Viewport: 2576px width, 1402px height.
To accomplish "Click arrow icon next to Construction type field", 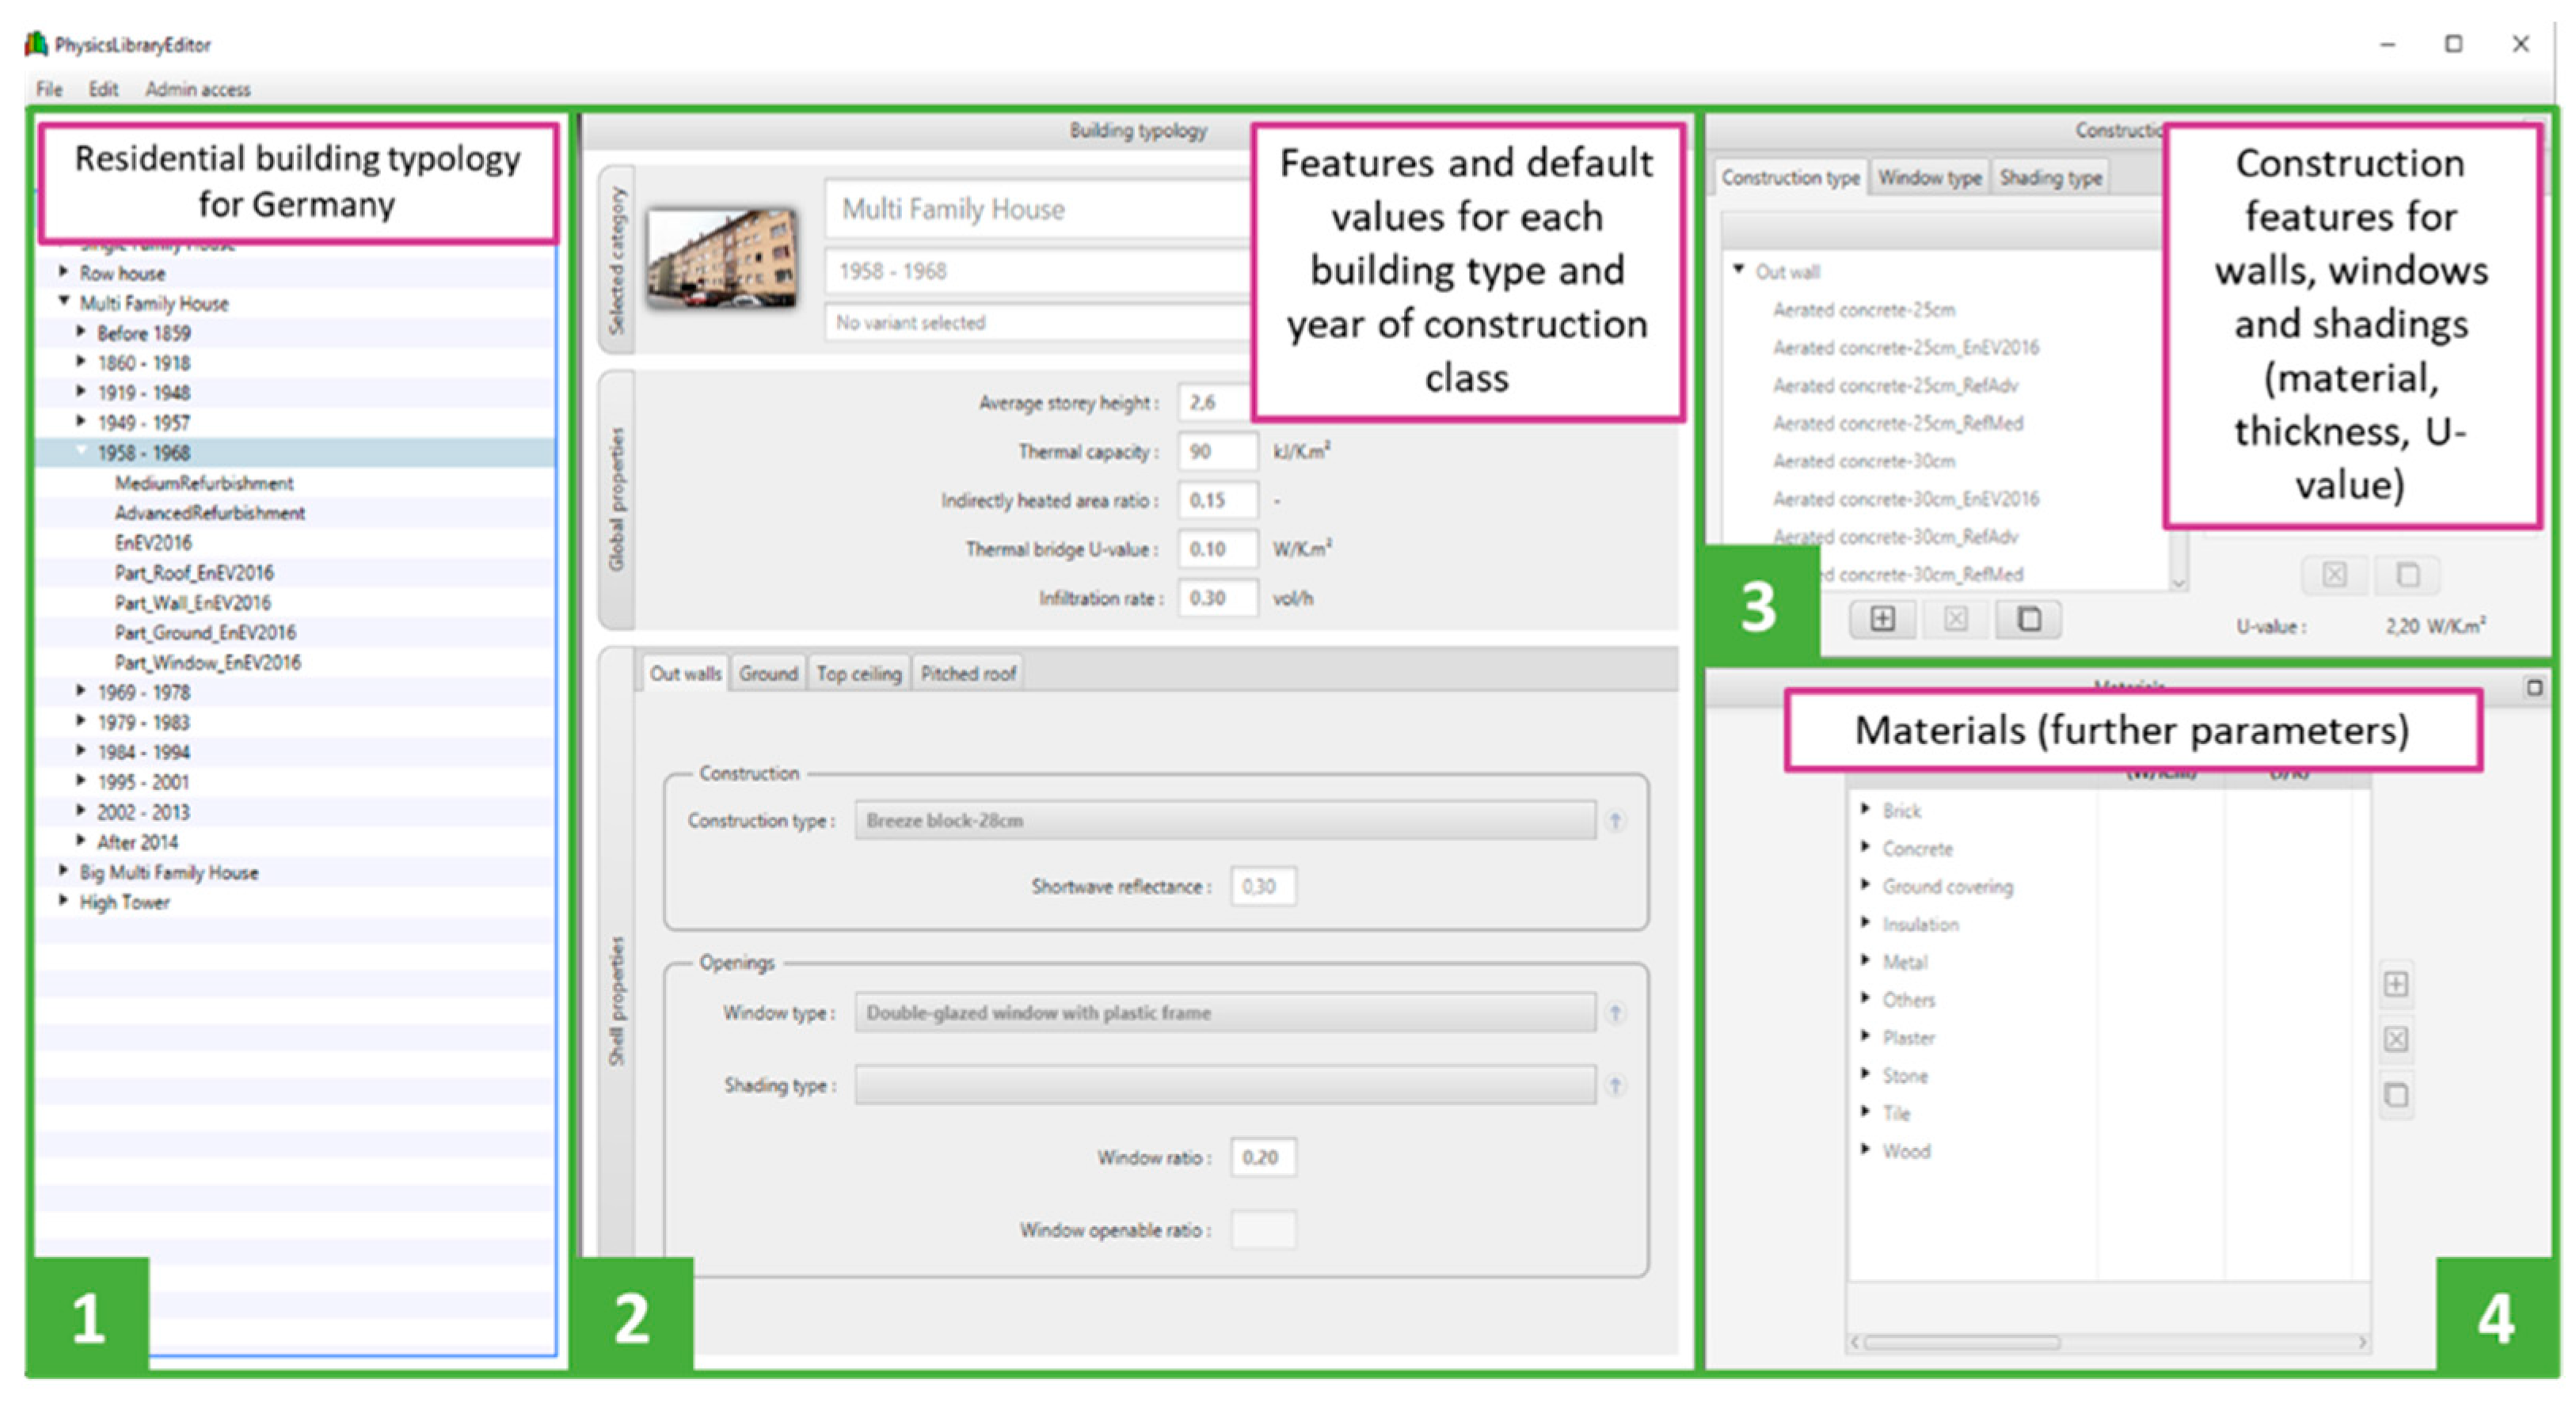I will [1615, 821].
